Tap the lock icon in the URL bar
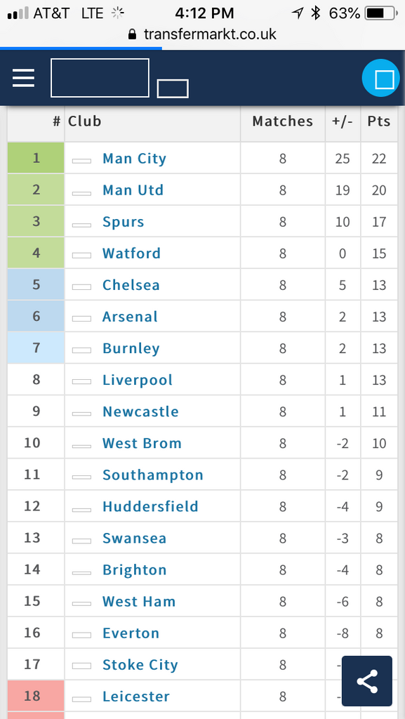This screenshot has height=719, width=405. (133, 34)
